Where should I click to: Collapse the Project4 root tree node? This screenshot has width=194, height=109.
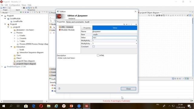2,16
